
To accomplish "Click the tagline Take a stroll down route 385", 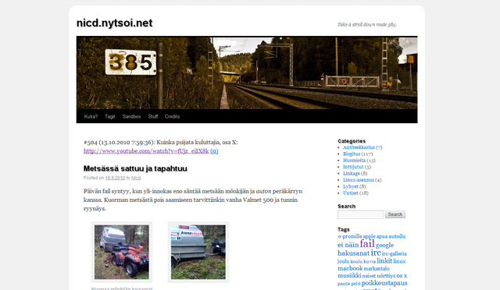I will tap(367, 24).
